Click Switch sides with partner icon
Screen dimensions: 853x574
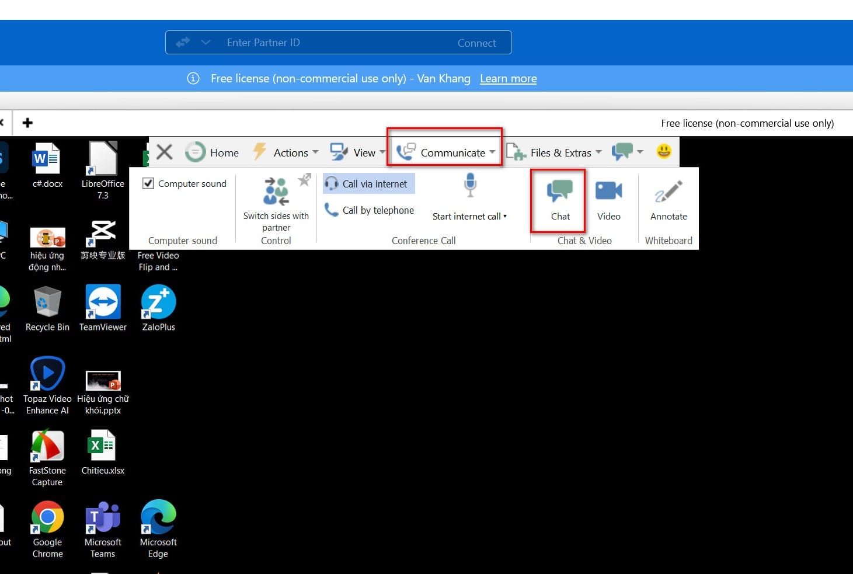[276, 192]
